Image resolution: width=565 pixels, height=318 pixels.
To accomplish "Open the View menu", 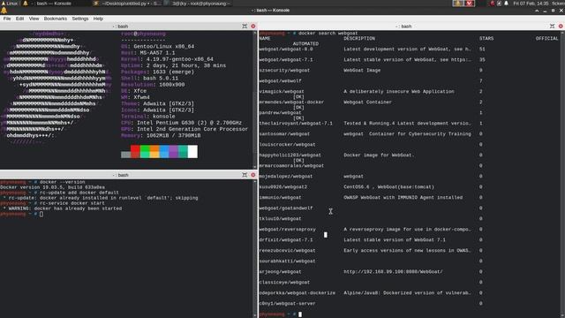I will coord(34,19).
